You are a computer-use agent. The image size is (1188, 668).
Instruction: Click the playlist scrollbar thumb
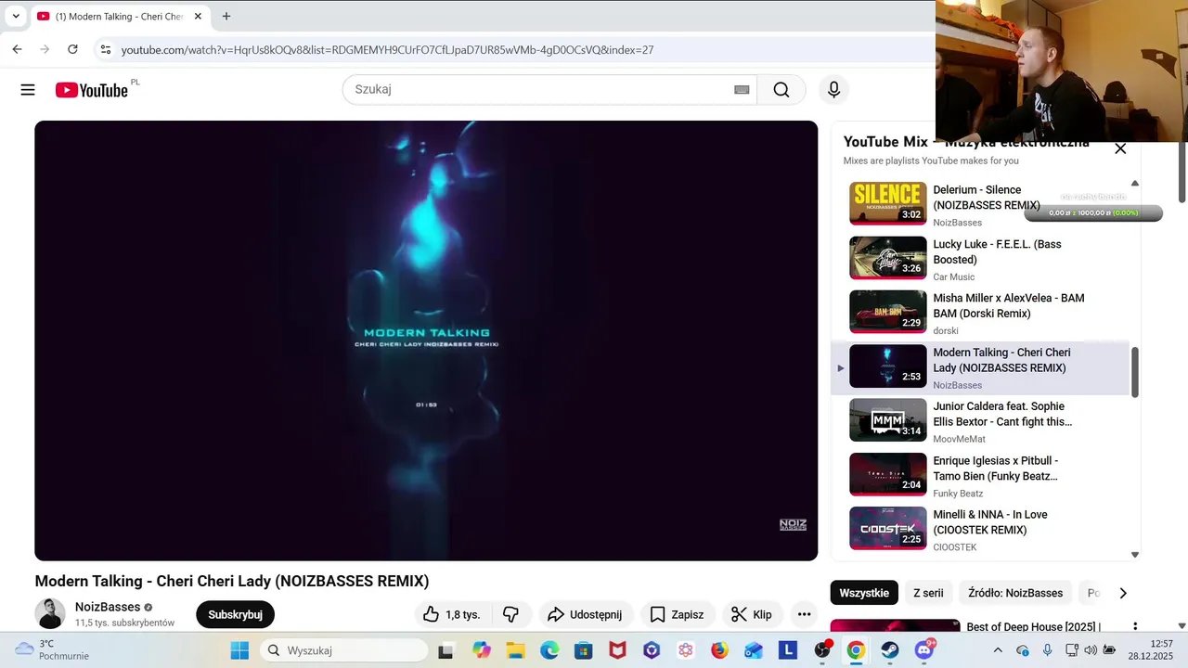coord(1134,372)
